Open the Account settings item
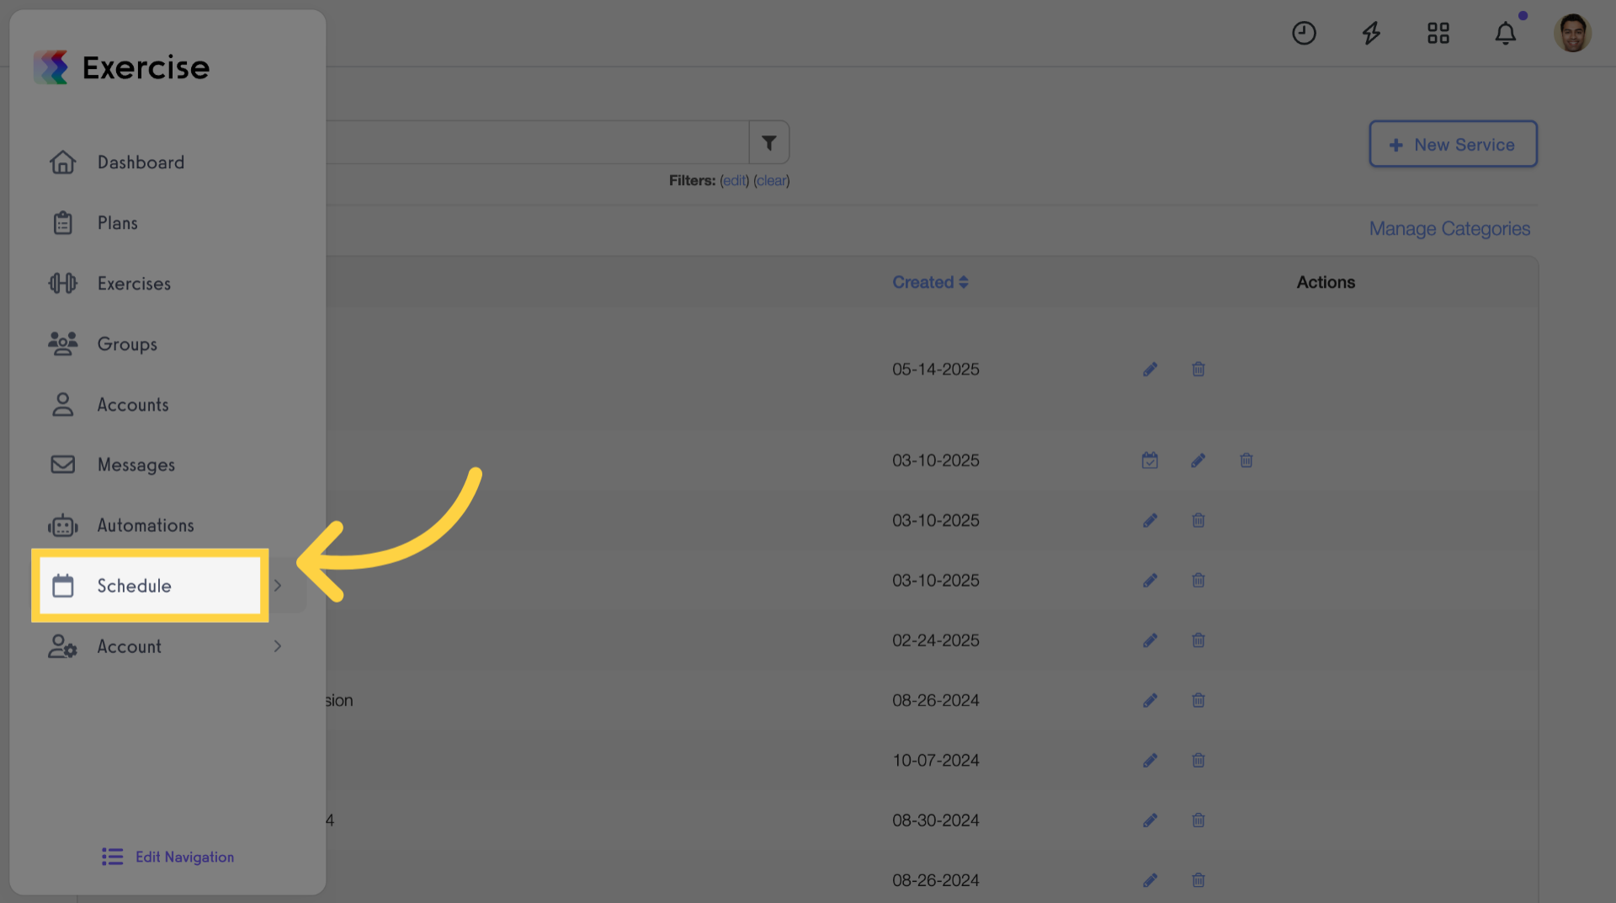 click(x=129, y=646)
